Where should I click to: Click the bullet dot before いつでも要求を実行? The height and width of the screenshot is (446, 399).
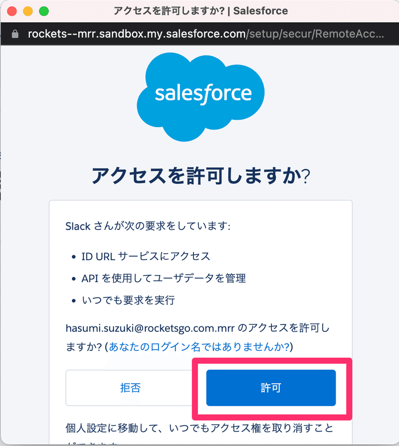point(74,300)
